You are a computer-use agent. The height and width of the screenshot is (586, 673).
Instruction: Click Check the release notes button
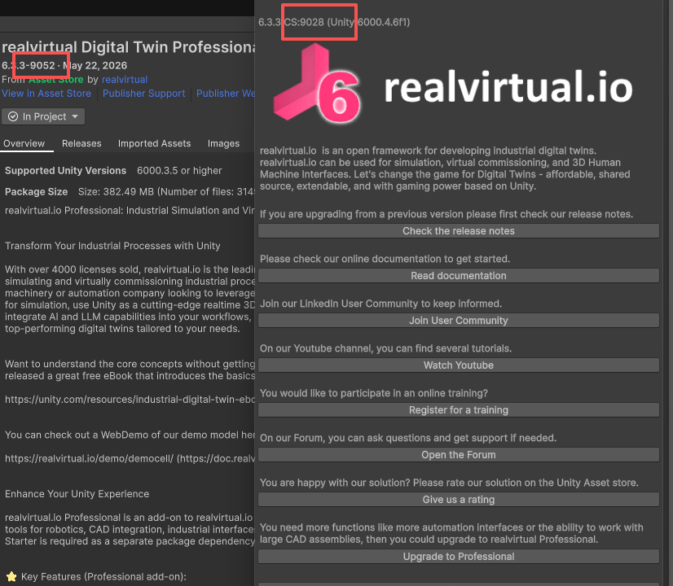459,231
